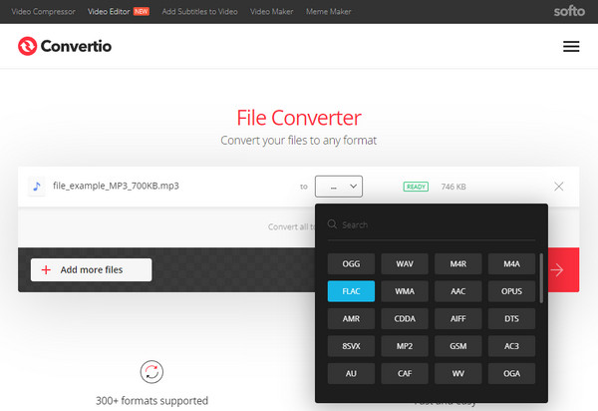
Task: Click the file_example_MP3_700KB.mp3 file name
Action: point(116,186)
